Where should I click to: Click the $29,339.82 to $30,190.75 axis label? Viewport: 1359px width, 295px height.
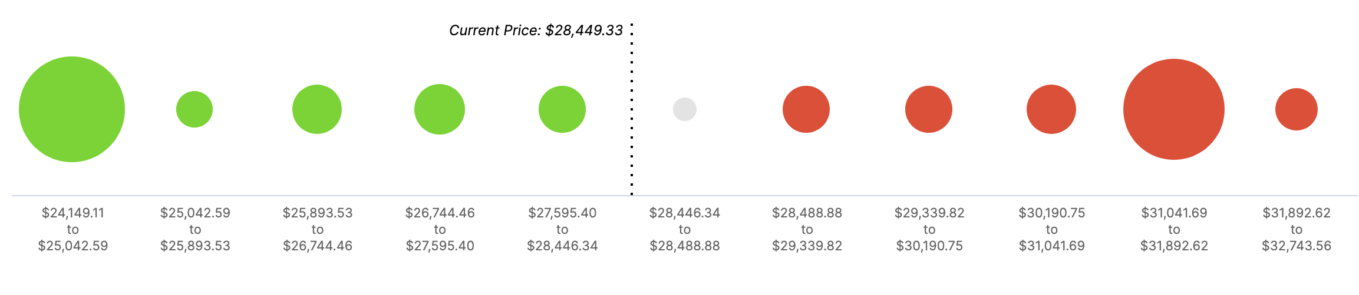pos(929,229)
